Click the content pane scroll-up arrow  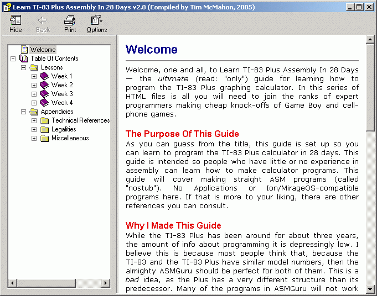pos(370,39)
